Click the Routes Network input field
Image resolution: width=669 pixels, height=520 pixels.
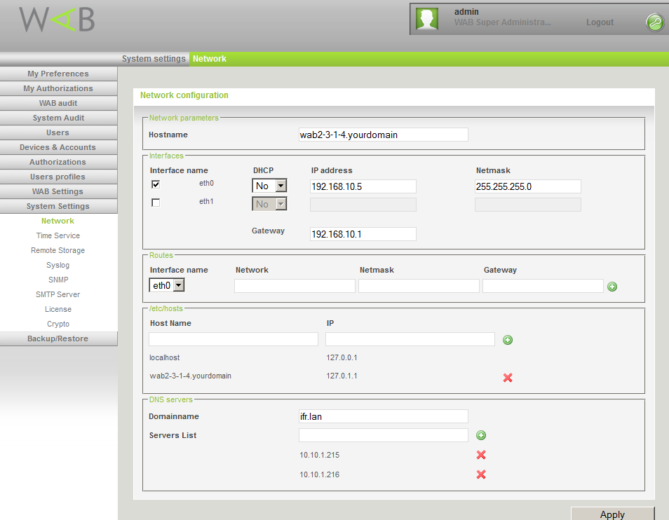tap(295, 285)
